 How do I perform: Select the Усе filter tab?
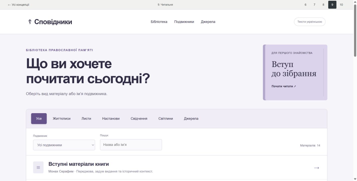pyautogui.click(x=39, y=119)
